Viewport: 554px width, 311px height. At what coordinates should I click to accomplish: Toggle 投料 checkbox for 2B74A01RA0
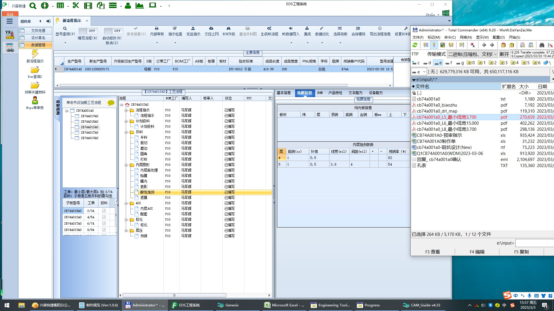(x=104, y=211)
